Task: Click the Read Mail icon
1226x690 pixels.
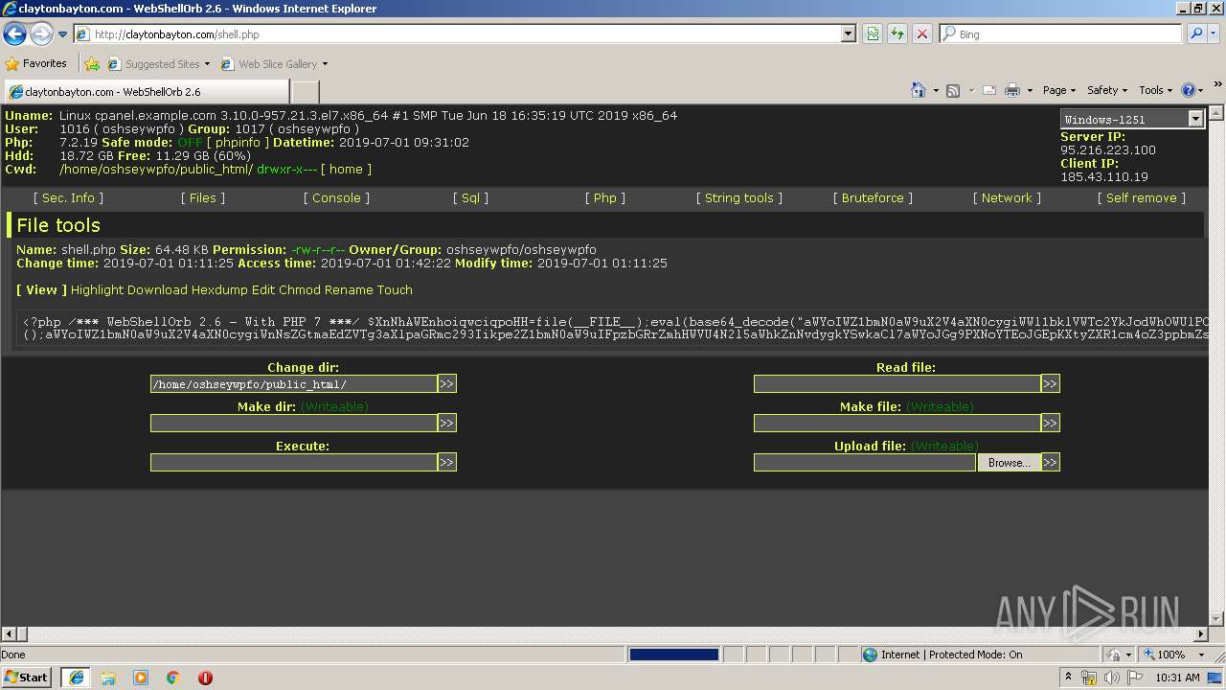Action: click(988, 90)
